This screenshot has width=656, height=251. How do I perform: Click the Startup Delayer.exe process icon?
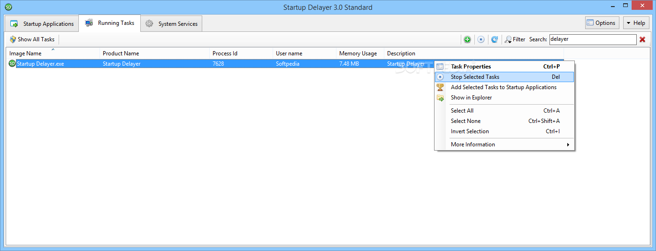click(x=12, y=63)
